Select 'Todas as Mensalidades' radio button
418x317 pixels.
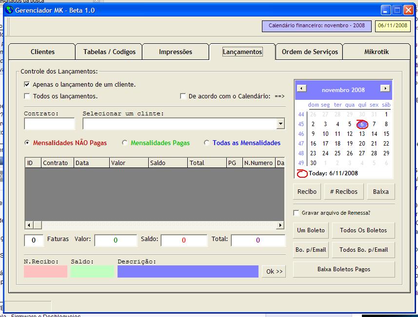pos(206,143)
